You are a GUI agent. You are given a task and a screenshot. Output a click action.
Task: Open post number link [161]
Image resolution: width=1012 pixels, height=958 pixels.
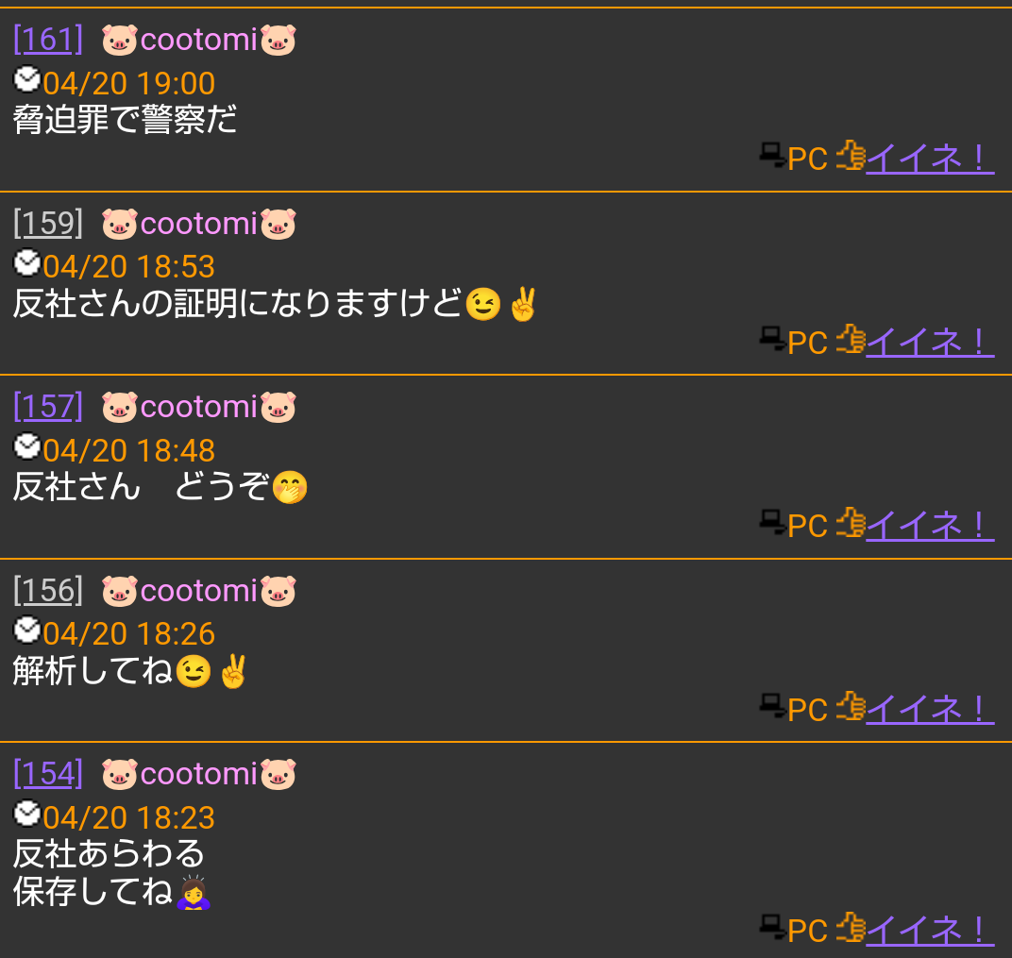coord(48,40)
